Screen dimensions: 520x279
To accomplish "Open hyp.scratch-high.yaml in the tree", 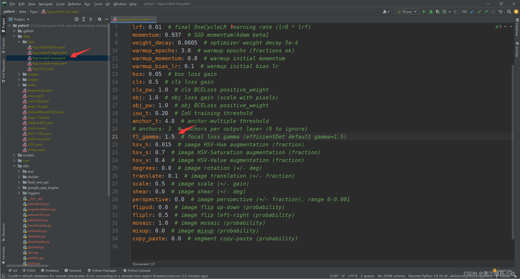I will click(49, 53).
